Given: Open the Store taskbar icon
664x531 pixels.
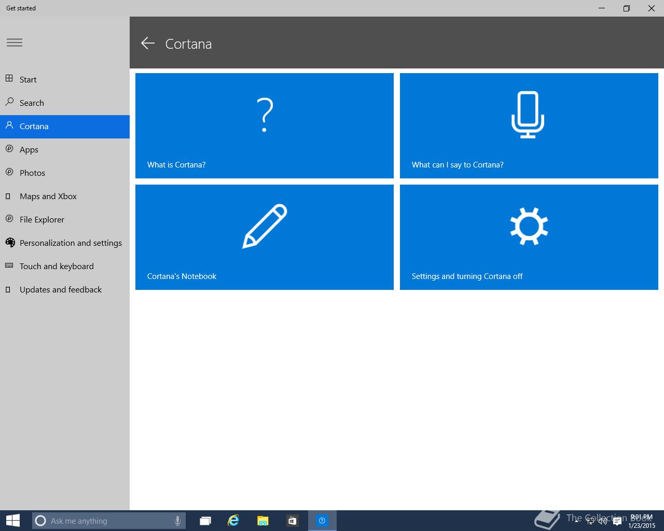Looking at the screenshot, I should [293, 521].
